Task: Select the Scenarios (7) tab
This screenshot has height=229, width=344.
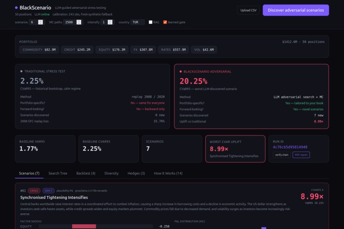Action: [x=29, y=173]
